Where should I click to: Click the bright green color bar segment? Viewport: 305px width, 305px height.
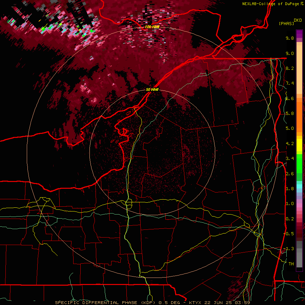pyautogui.click(x=299, y=164)
